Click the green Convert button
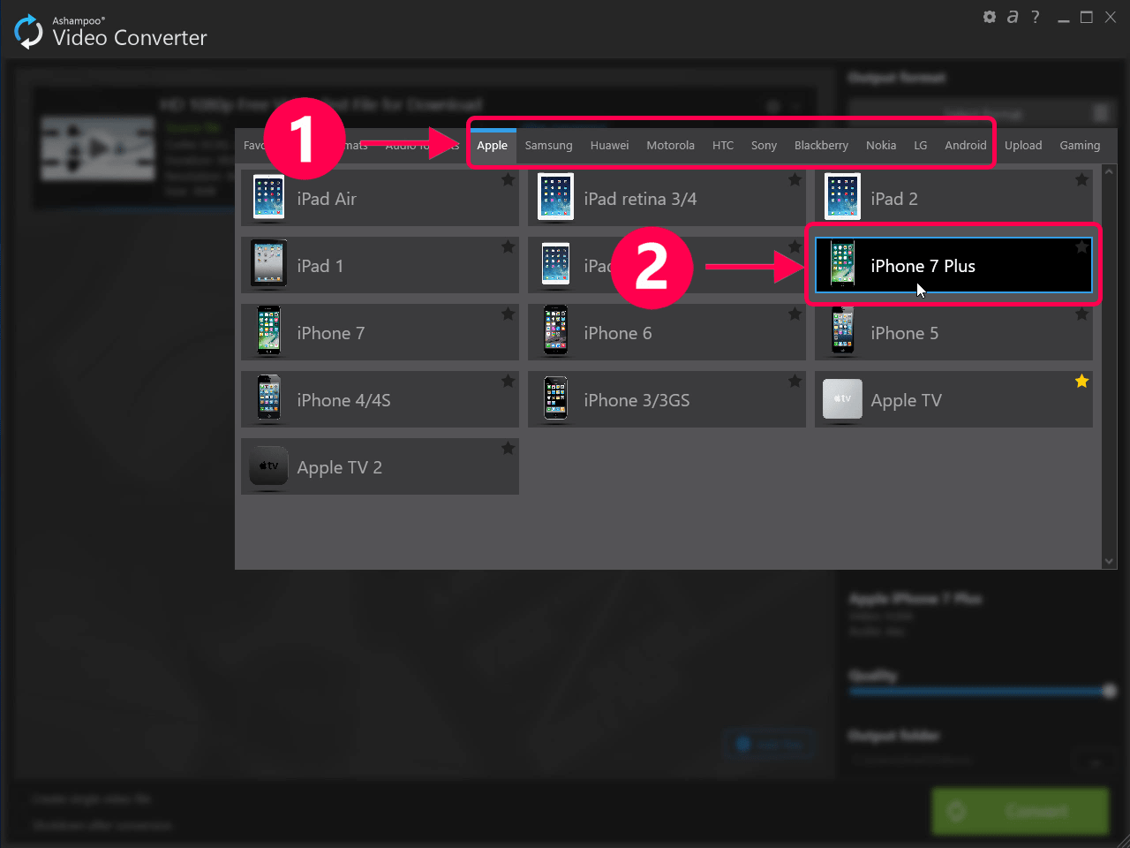 (x=1020, y=811)
